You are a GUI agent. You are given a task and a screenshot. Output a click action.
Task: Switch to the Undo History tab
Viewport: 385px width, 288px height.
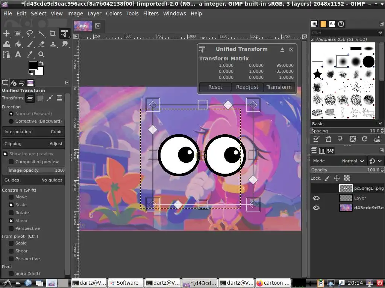[x=21, y=83]
